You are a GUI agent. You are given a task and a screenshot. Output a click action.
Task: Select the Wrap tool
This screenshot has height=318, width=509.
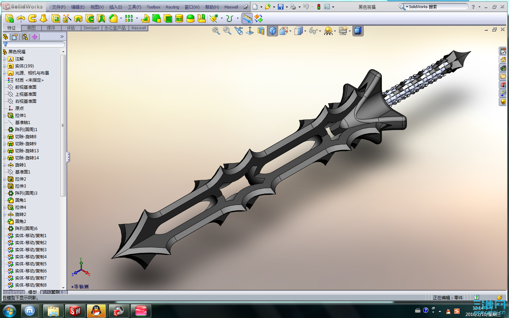pos(179,18)
